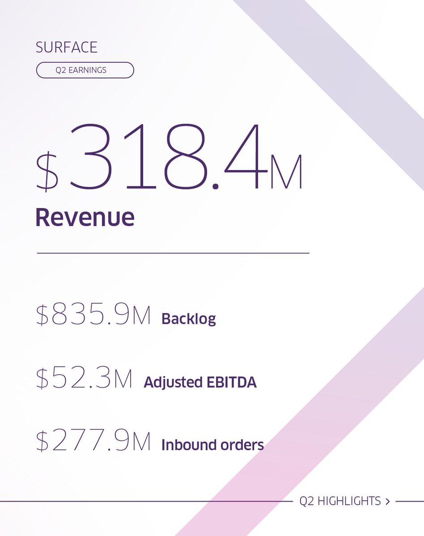Click the Backlog label
The height and width of the screenshot is (536, 424).
pyautogui.click(x=188, y=319)
